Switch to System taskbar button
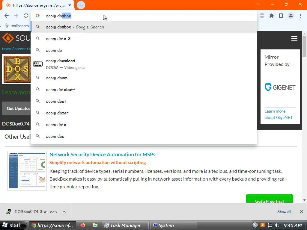This screenshot has height=230, width=307. 174,225
